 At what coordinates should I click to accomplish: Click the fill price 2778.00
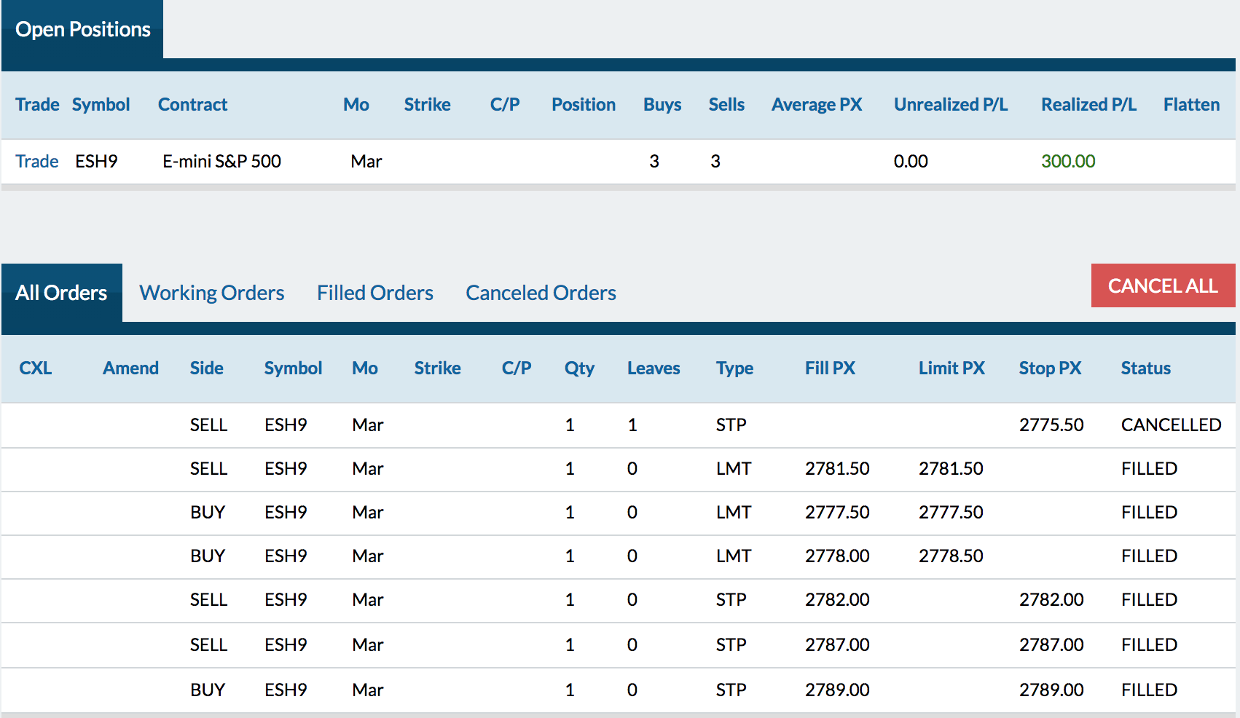pyautogui.click(x=837, y=556)
